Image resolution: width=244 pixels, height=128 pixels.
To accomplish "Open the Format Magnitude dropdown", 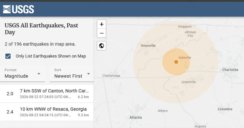I will (x=23, y=74).
